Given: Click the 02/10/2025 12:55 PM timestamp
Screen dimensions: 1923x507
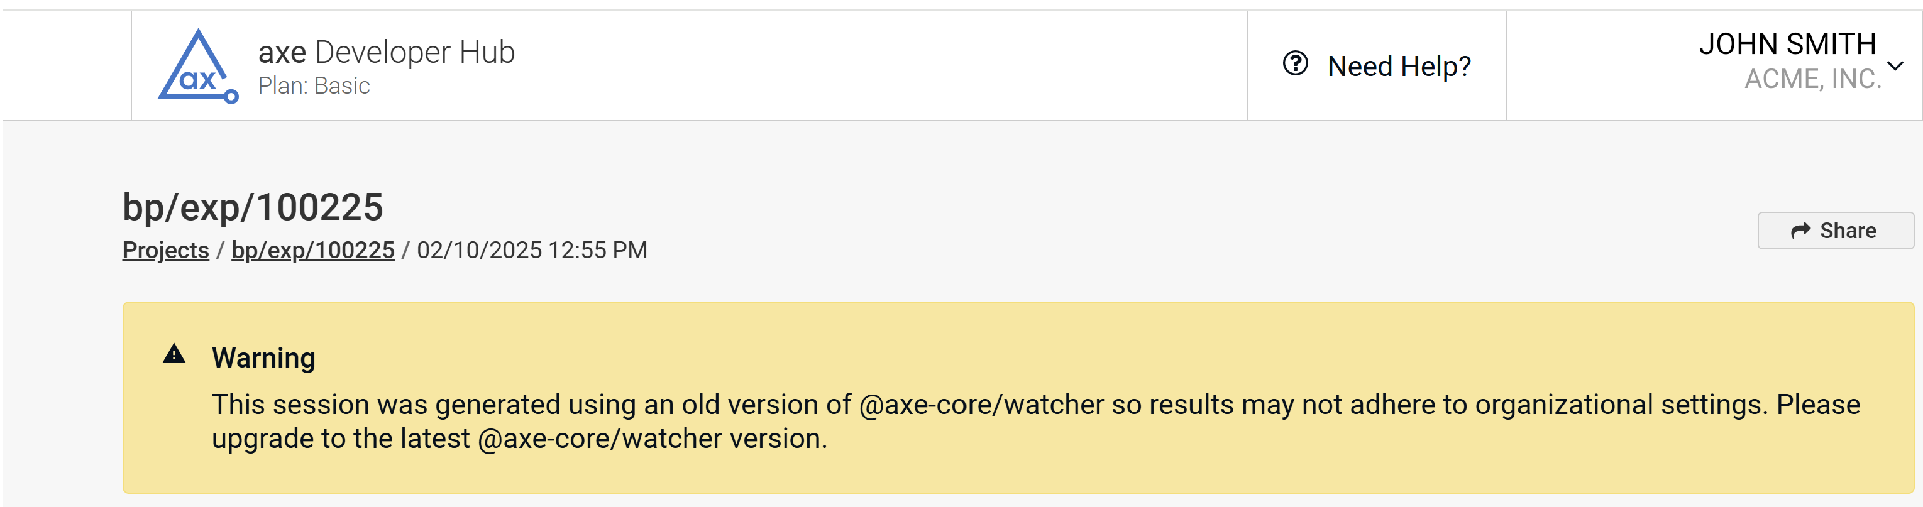Looking at the screenshot, I should 532,250.
